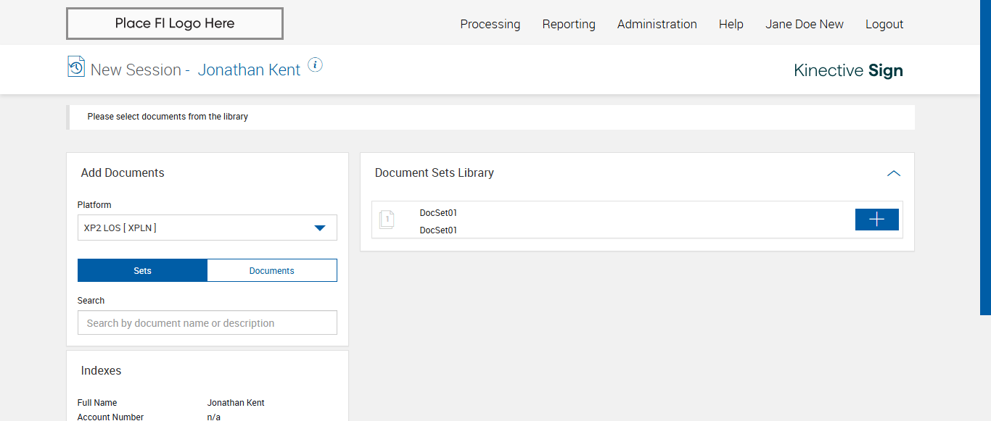991x421 pixels.
Task: Click the blue vertical page scrollbar
Action: tap(985, 157)
